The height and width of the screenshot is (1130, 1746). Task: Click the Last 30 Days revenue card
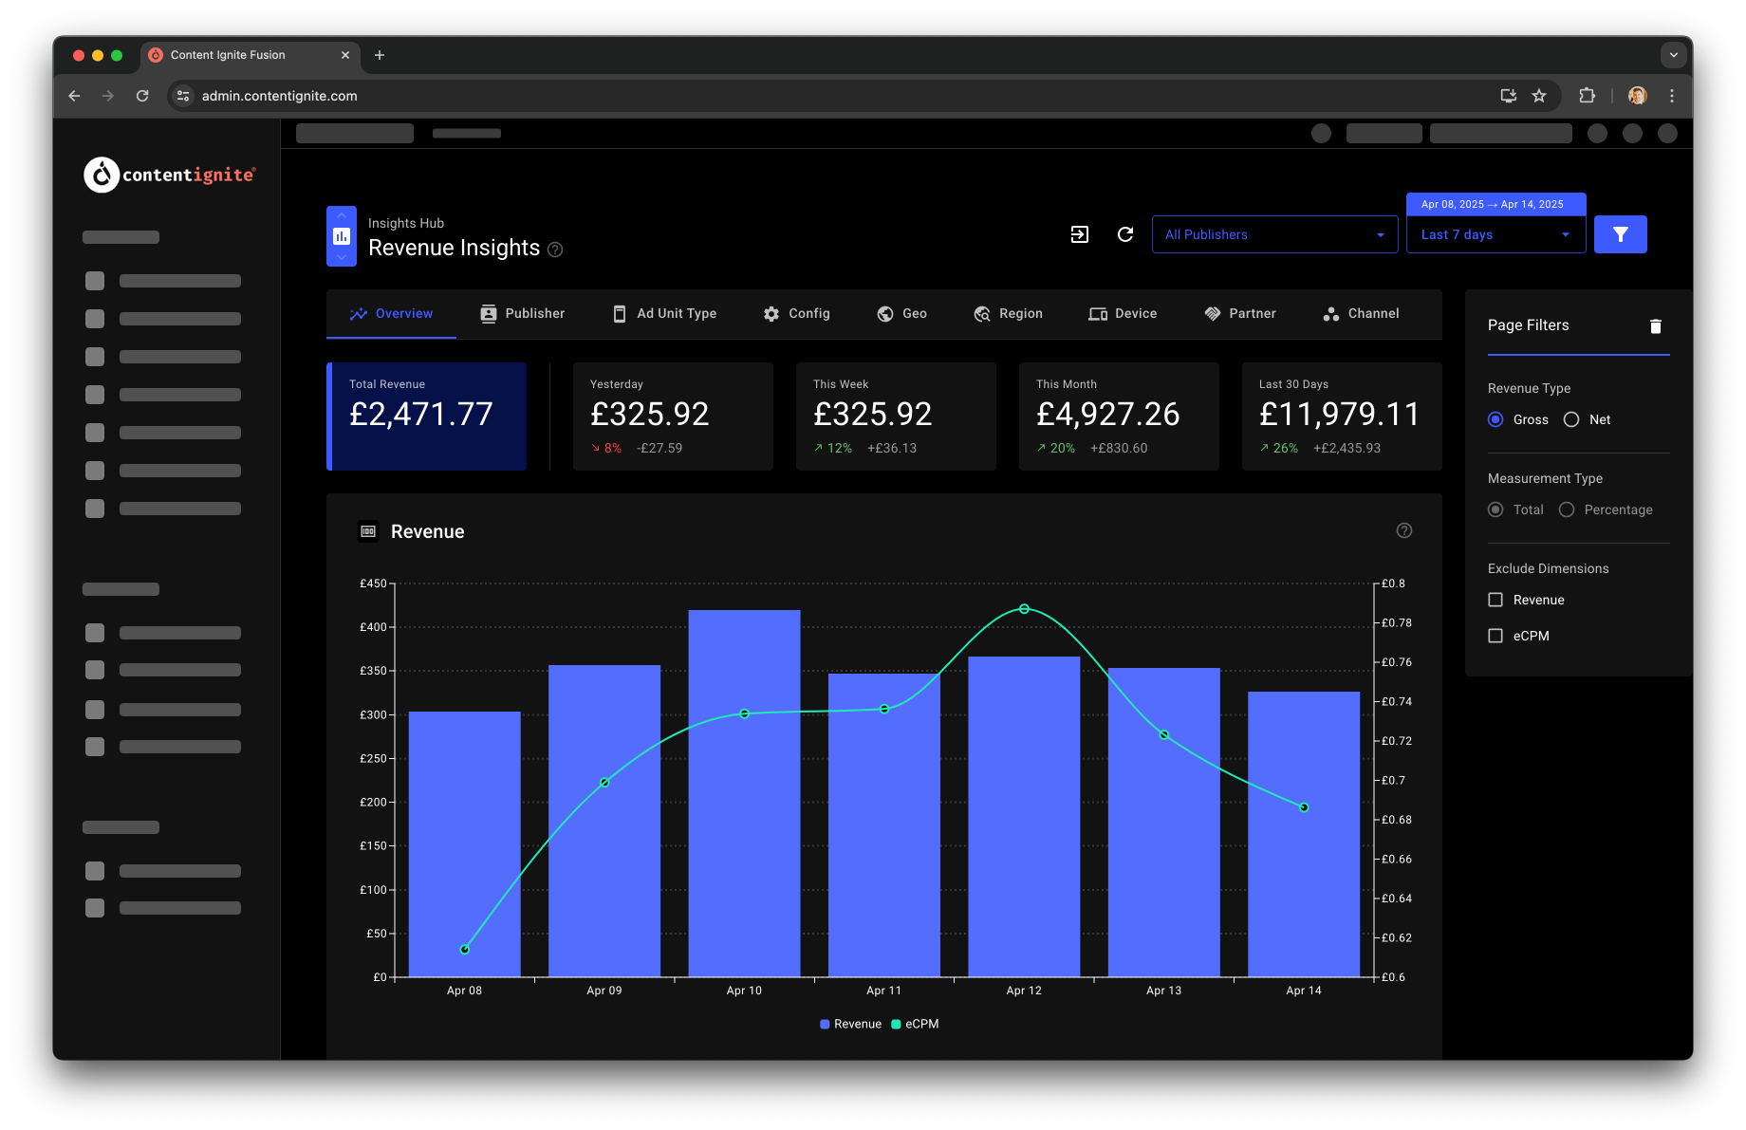1342,417
